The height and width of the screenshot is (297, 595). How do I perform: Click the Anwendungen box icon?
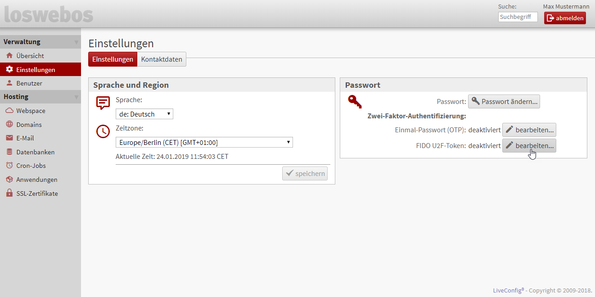pyautogui.click(x=9, y=180)
